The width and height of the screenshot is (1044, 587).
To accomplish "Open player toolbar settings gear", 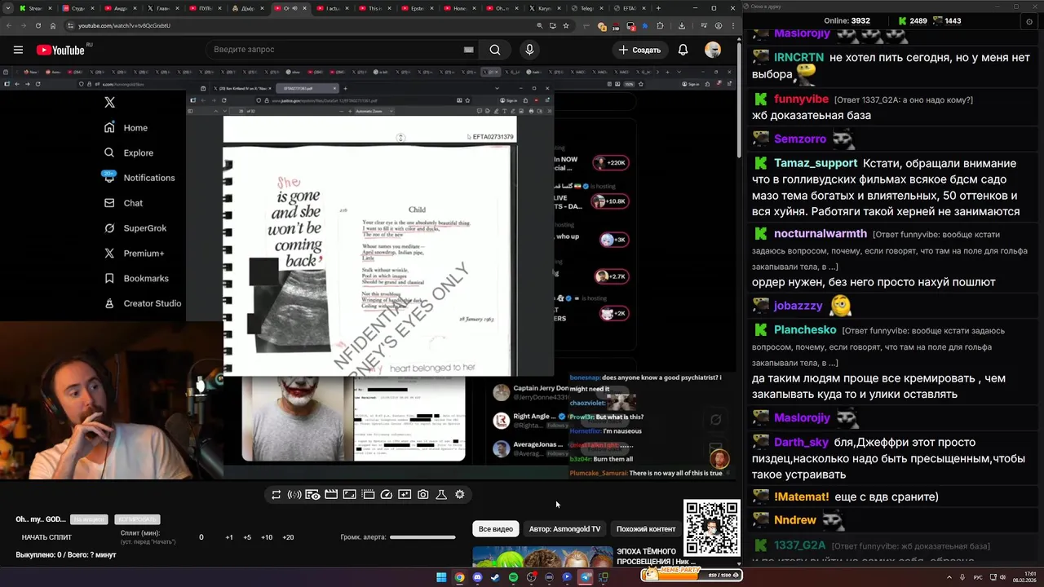I will 460,495.
